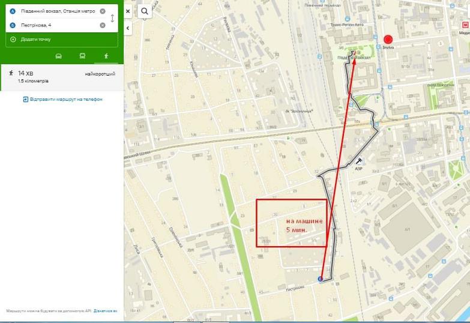Click destination marker B on Пестрікова street
Screen dimensions: 470x323
pos(320,279)
